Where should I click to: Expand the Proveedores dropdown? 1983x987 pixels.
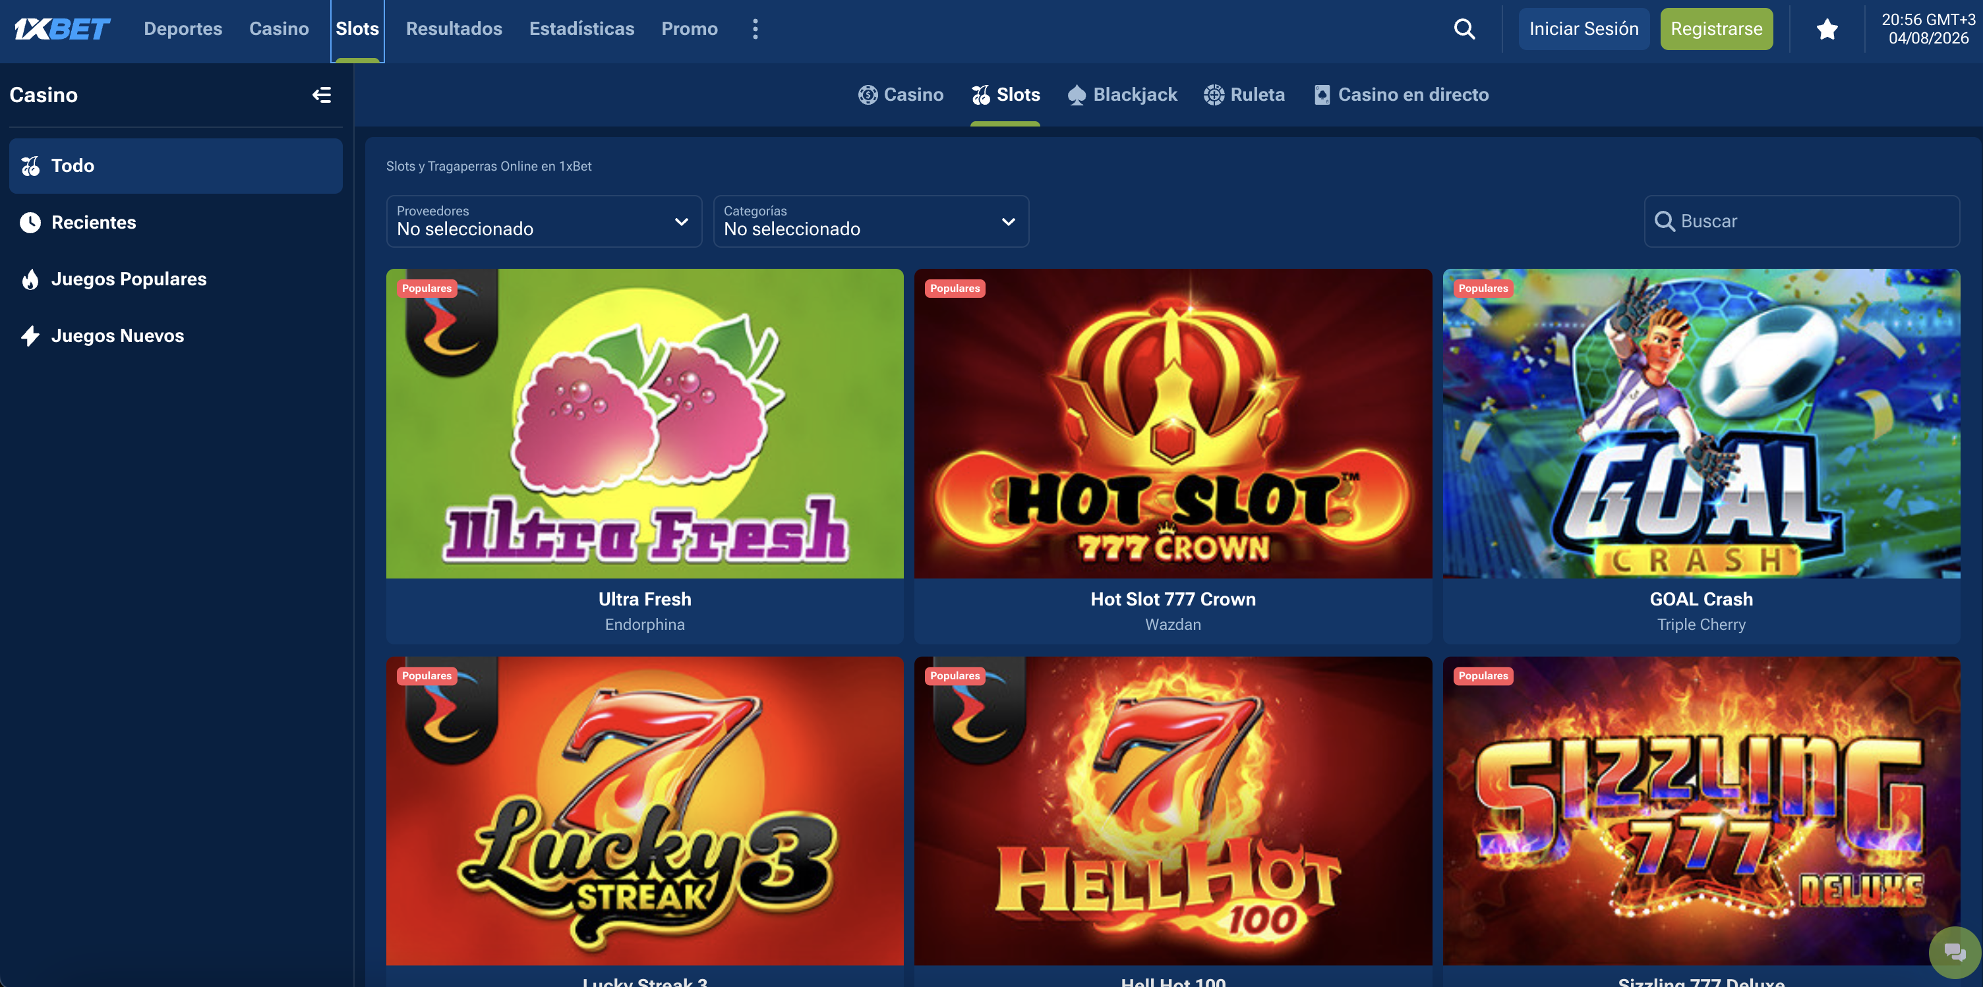pyautogui.click(x=543, y=221)
